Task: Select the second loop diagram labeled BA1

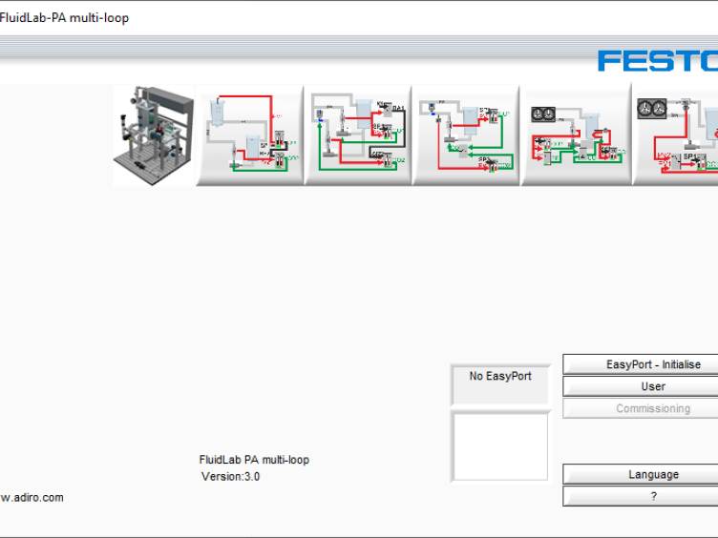Action: [358, 135]
